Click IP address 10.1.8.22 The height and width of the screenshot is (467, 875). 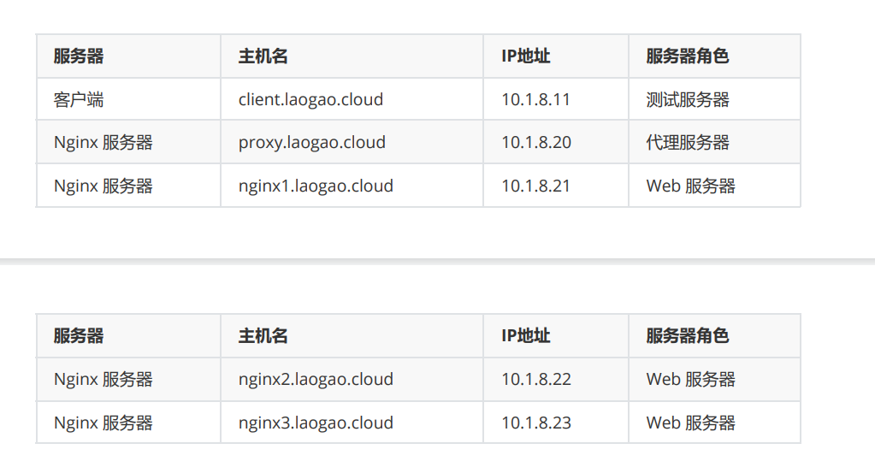click(536, 380)
